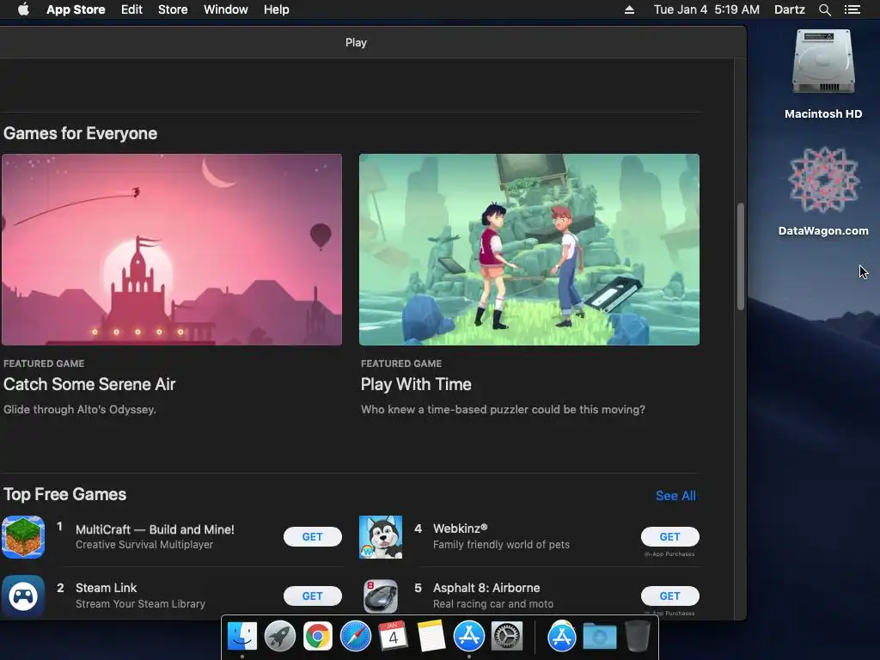Click the date and time in menu bar

(706, 9)
